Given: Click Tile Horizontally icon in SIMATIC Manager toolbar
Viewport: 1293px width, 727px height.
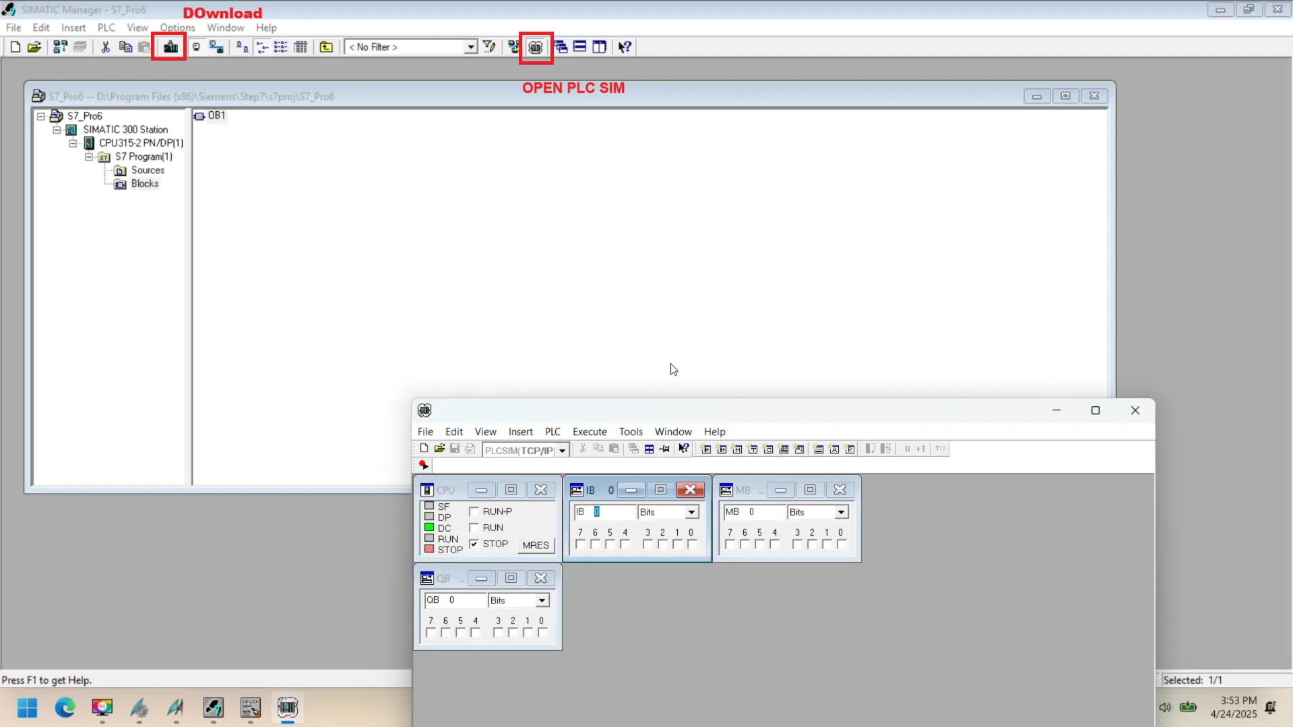Looking at the screenshot, I should (579, 46).
